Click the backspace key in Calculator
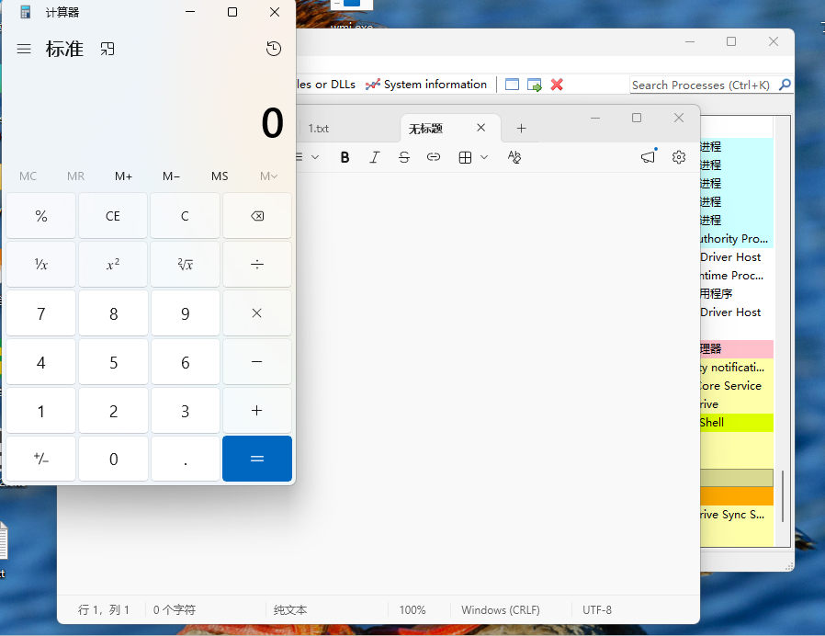This screenshot has height=636, width=825. coord(257,216)
